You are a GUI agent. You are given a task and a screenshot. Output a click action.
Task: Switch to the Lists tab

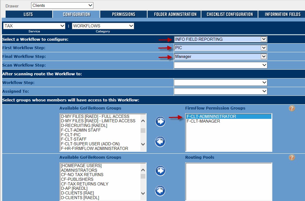tap(28, 14)
